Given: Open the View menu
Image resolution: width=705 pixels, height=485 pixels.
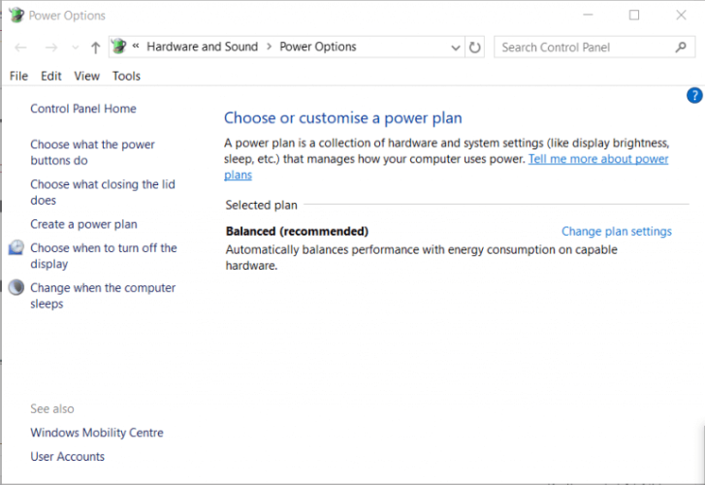Looking at the screenshot, I should pos(86,76).
